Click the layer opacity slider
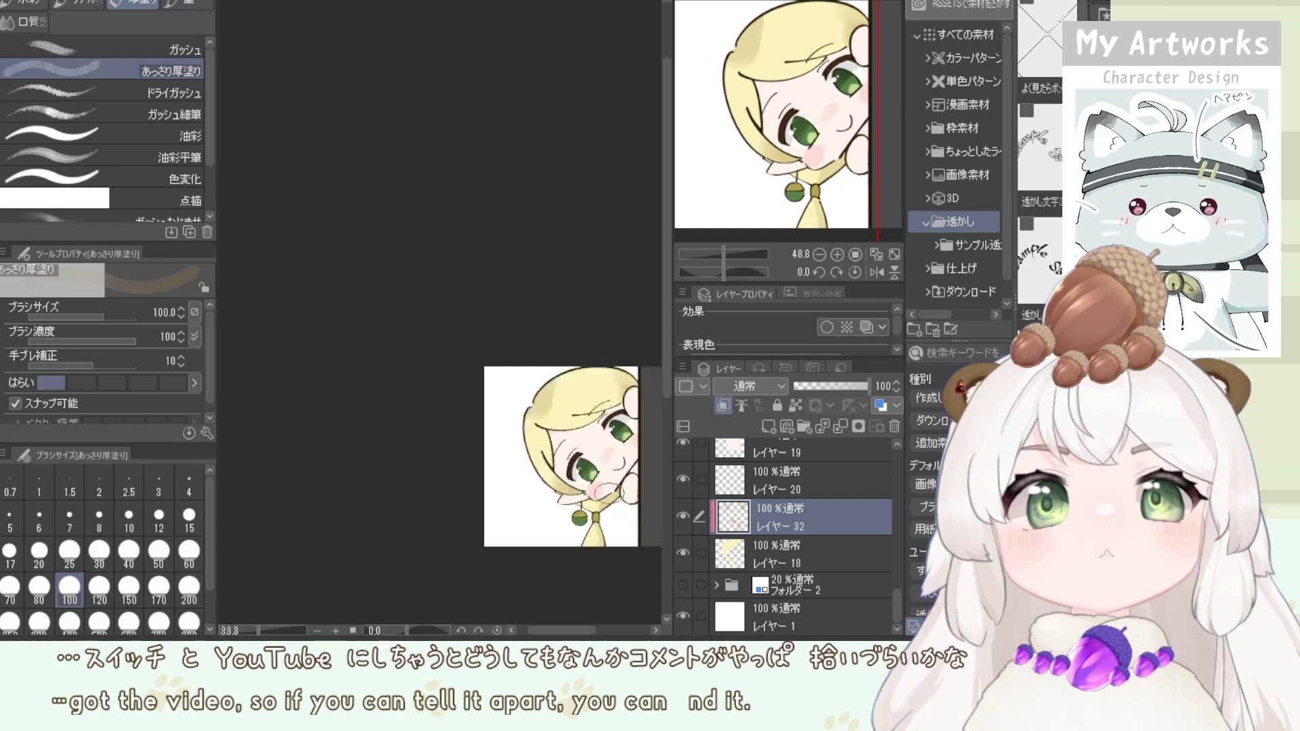This screenshot has width=1300, height=731. (x=830, y=386)
